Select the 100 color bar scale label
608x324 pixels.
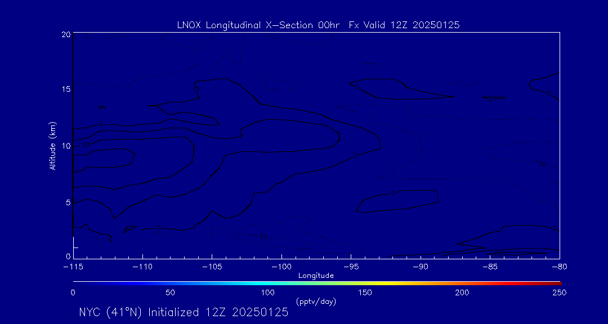tap(268, 292)
